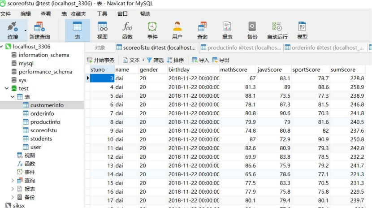The height and width of the screenshot is (208, 372).
Task: Switch to the productinfo @test tab
Action: 241,48
